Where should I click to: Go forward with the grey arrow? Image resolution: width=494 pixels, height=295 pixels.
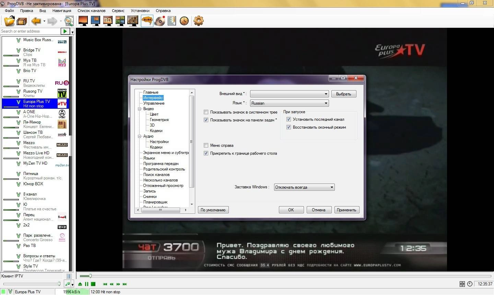[x=52, y=21]
